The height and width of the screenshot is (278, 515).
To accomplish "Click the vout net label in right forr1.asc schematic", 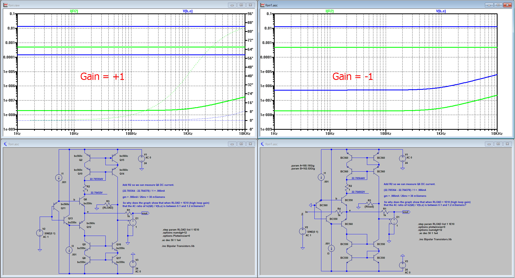I will coord(406,212).
